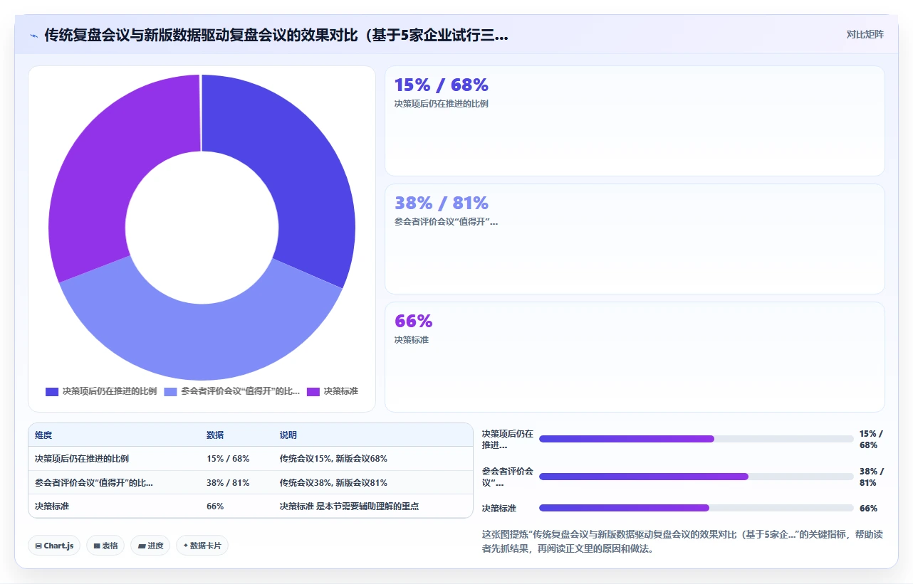Click the card title starting with 传统复盘会议
The width and height of the screenshot is (913, 584).
276,35
